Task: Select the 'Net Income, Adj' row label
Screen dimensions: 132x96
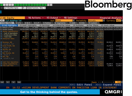Action: point(8,53)
